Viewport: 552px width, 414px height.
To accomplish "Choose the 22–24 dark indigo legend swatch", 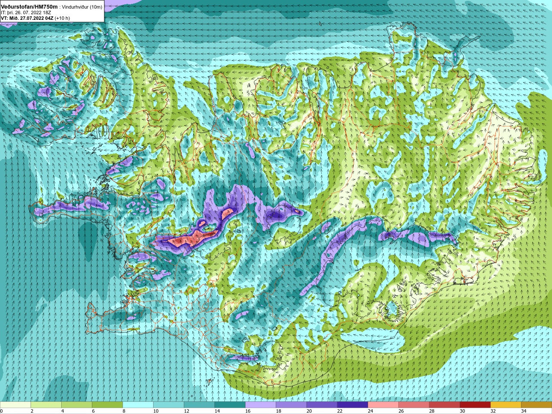I will tap(352, 405).
